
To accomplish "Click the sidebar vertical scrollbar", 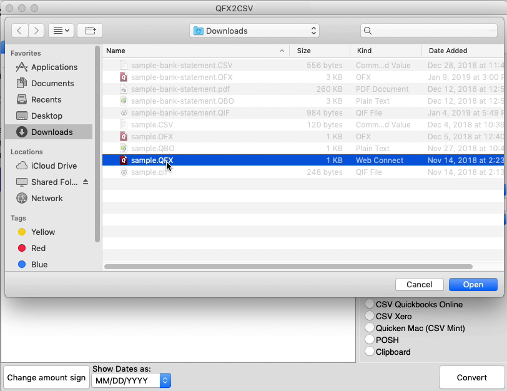I will pos(97,144).
